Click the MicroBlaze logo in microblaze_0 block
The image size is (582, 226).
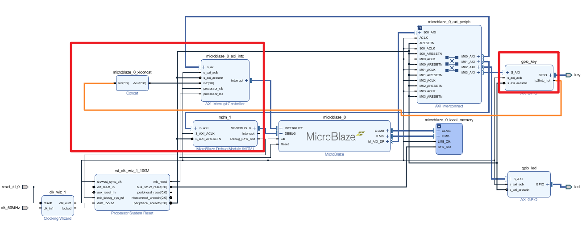(337, 136)
